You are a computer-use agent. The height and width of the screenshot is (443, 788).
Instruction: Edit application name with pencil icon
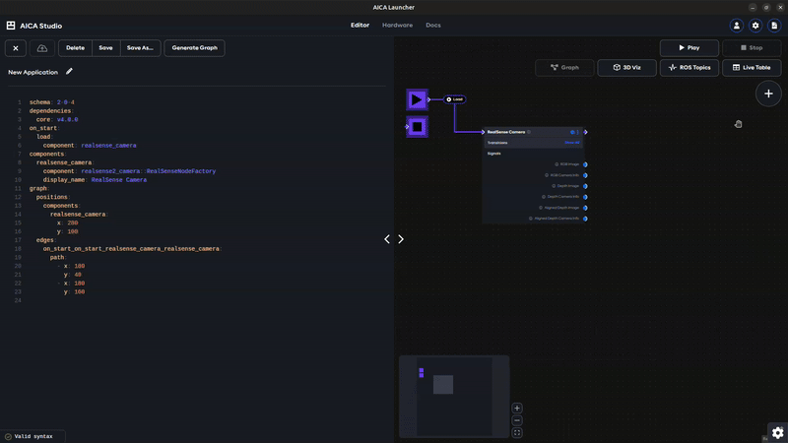[69, 72]
